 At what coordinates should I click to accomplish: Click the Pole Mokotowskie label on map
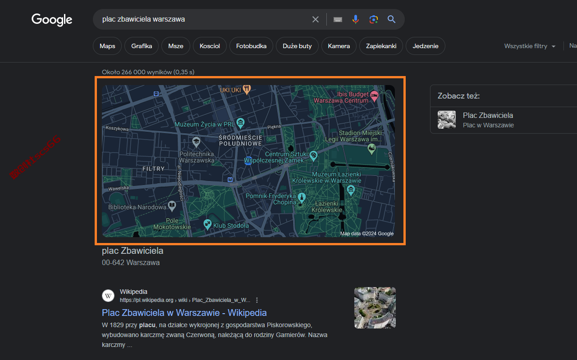[172, 224]
